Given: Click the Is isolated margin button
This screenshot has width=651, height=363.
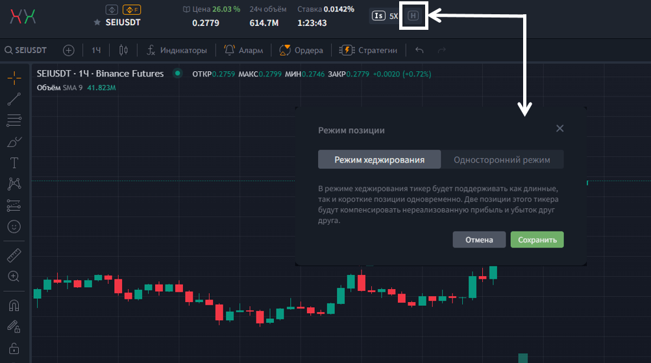Looking at the screenshot, I should [x=378, y=16].
